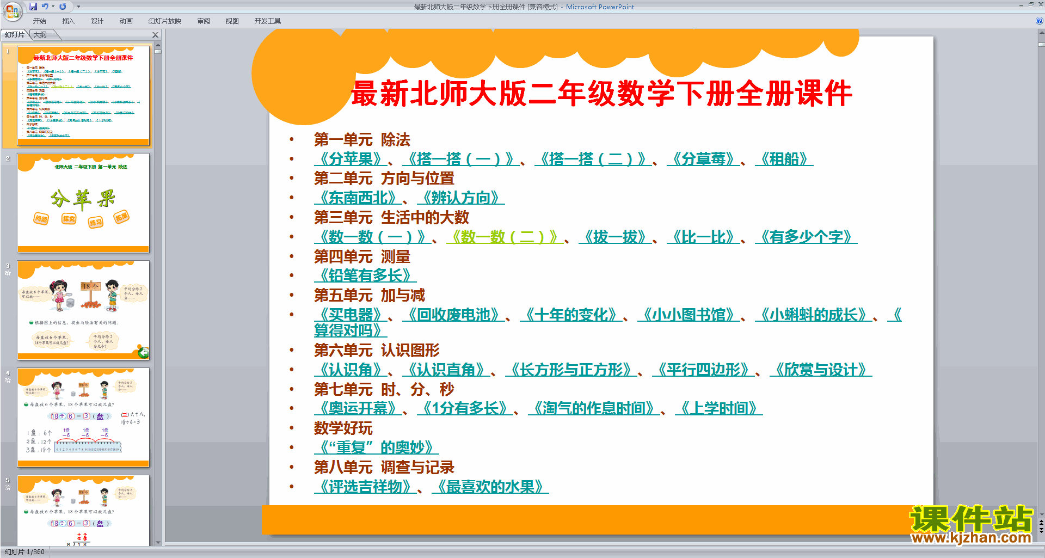Undo the last action
The width and height of the screenshot is (1045, 558).
pos(45,7)
